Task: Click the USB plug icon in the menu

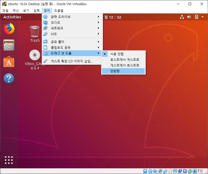Action: pos(45,34)
